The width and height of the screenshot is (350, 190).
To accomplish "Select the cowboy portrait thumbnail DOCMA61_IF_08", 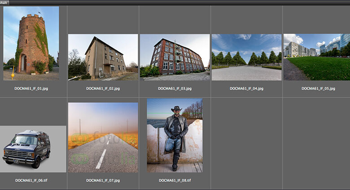I will pyautogui.click(x=175, y=136).
